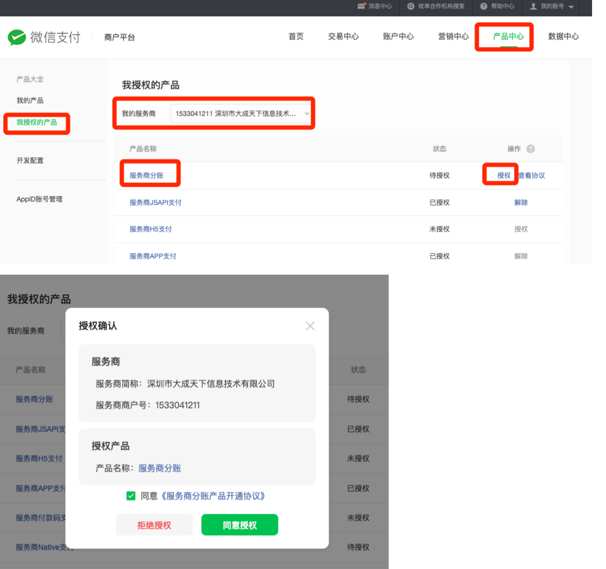Click 帮助中心 text in top bar
606x569 pixels.
coord(503,6)
